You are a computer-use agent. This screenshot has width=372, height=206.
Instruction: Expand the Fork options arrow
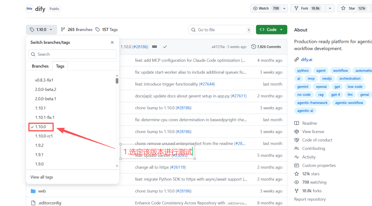pyautogui.click(x=330, y=9)
